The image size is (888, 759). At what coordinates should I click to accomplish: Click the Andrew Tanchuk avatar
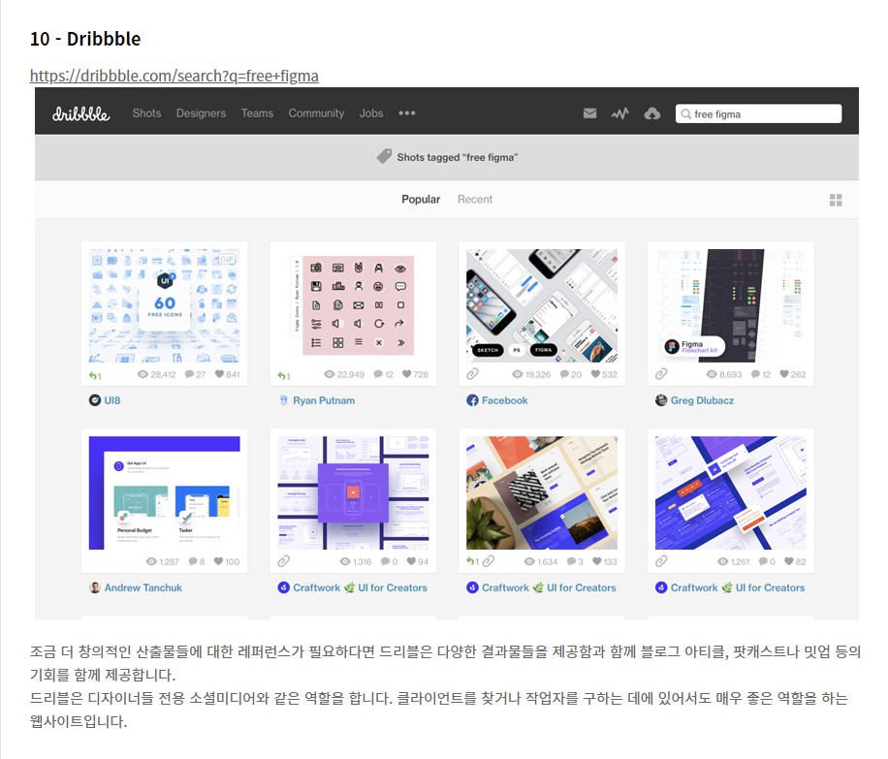[95, 587]
